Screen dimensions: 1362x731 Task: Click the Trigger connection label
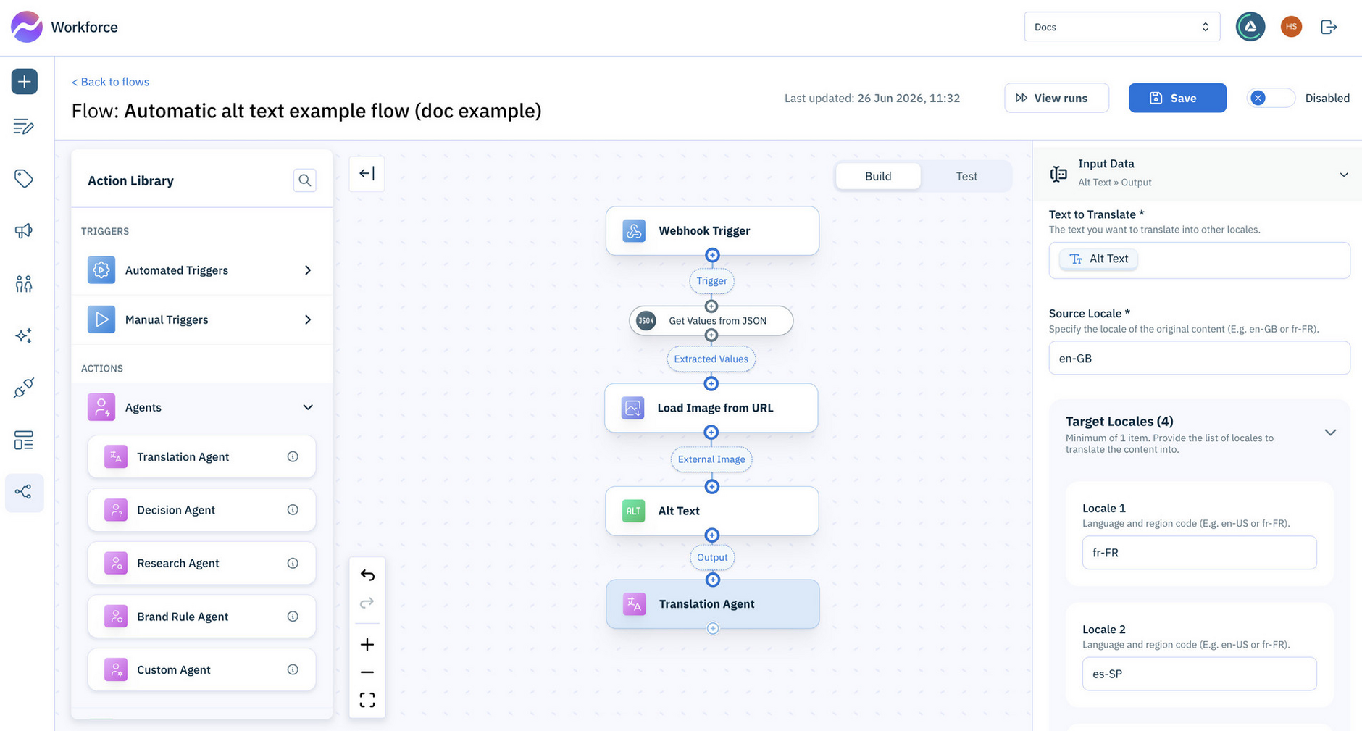pos(711,281)
